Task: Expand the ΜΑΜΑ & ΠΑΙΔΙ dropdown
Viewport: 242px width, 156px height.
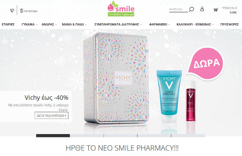Action: click(74, 24)
